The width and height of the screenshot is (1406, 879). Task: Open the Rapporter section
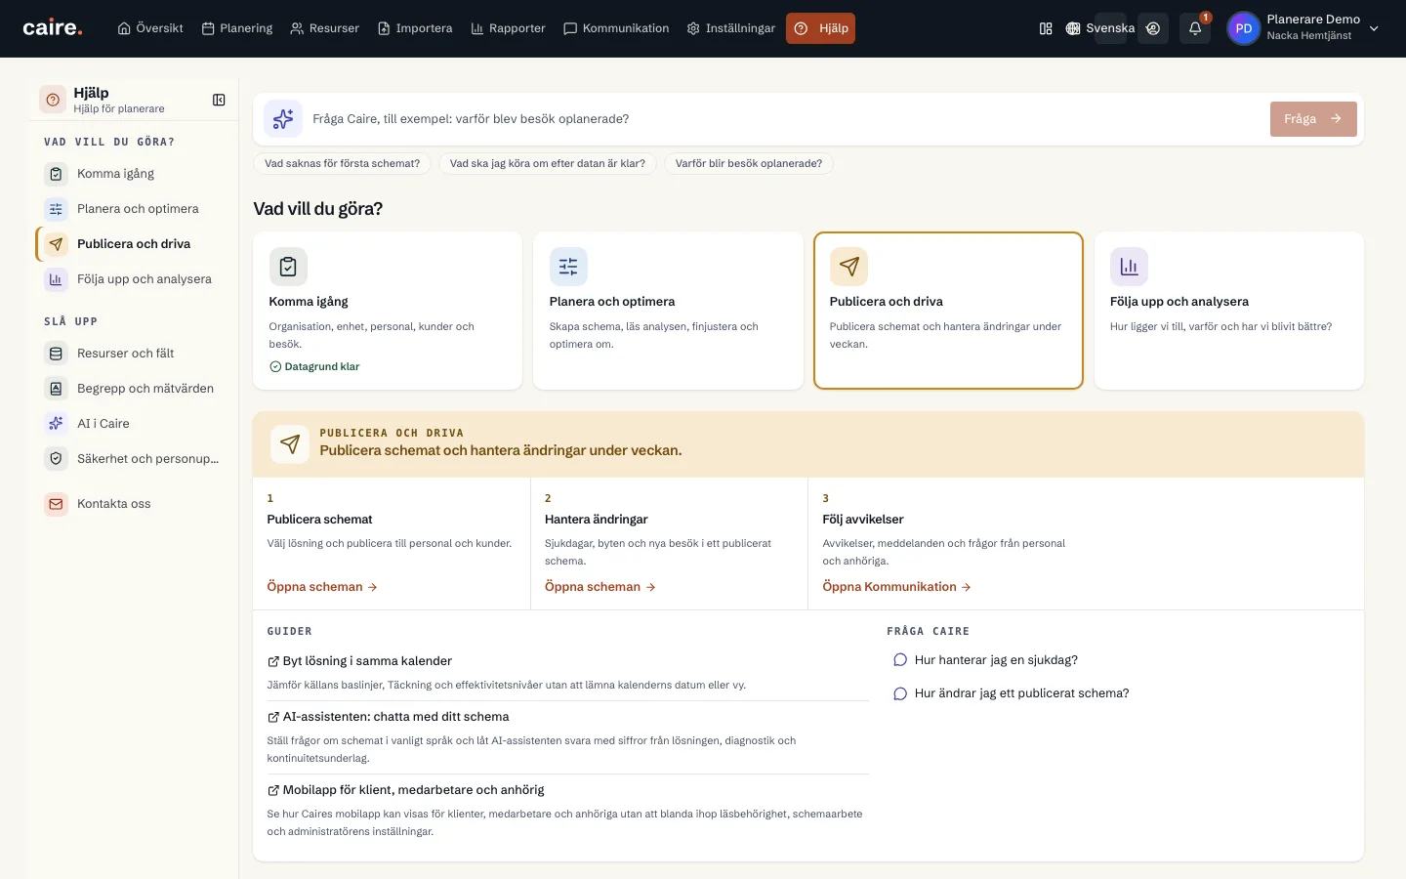pyautogui.click(x=508, y=28)
